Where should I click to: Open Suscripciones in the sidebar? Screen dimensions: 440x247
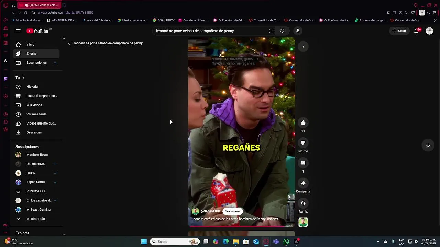pyautogui.click(x=36, y=63)
